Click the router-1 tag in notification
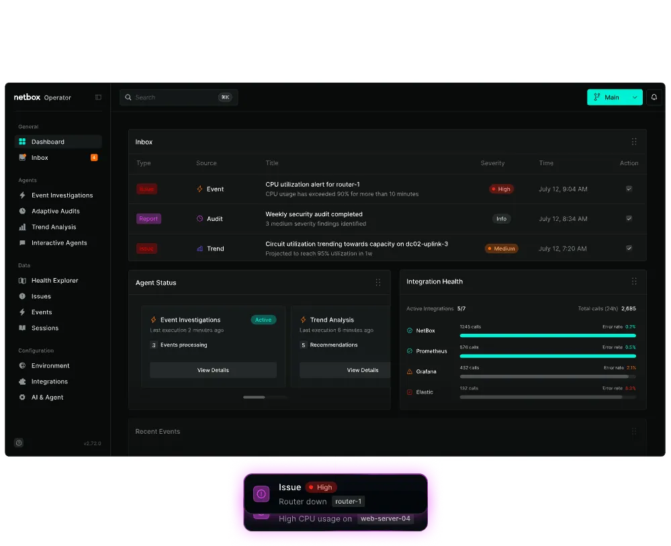 pyautogui.click(x=348, y=501)
